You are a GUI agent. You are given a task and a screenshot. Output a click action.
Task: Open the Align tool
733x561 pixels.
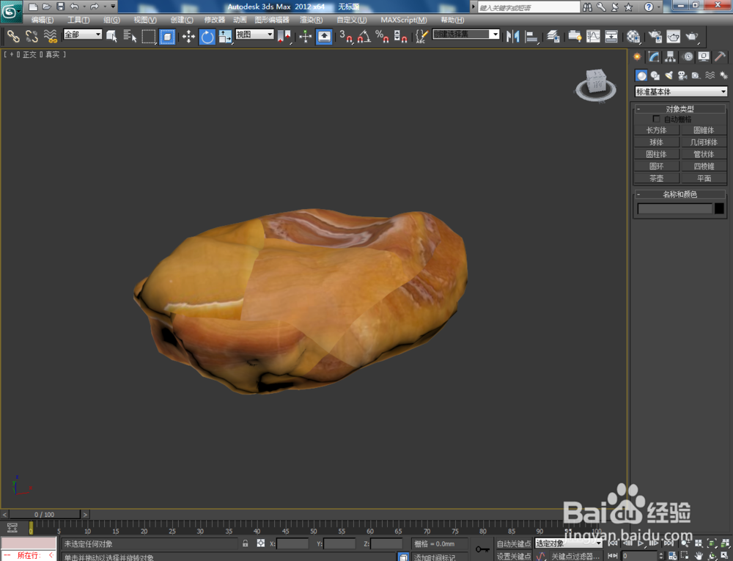(531, 37)
